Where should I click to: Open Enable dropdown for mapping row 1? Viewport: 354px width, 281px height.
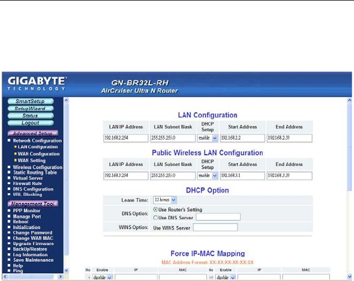point(103,277)
